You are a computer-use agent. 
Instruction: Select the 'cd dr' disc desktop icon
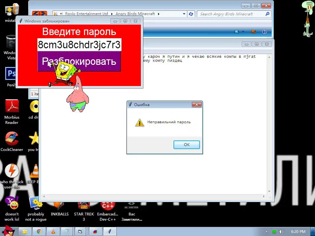pos(34,109)
